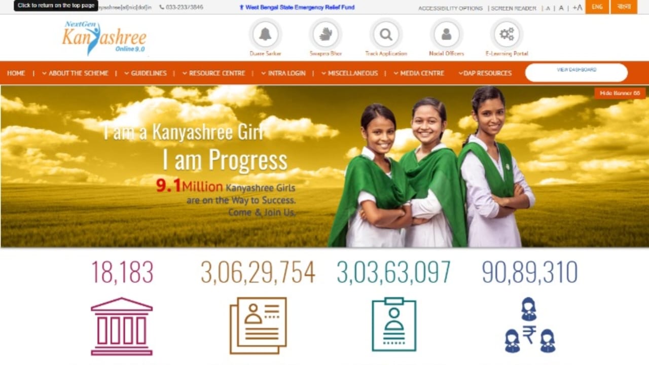This screenshot has height=365, width=649.
Task: Click the 90,89,310 counter value
Action: click(x=530, y=272)
